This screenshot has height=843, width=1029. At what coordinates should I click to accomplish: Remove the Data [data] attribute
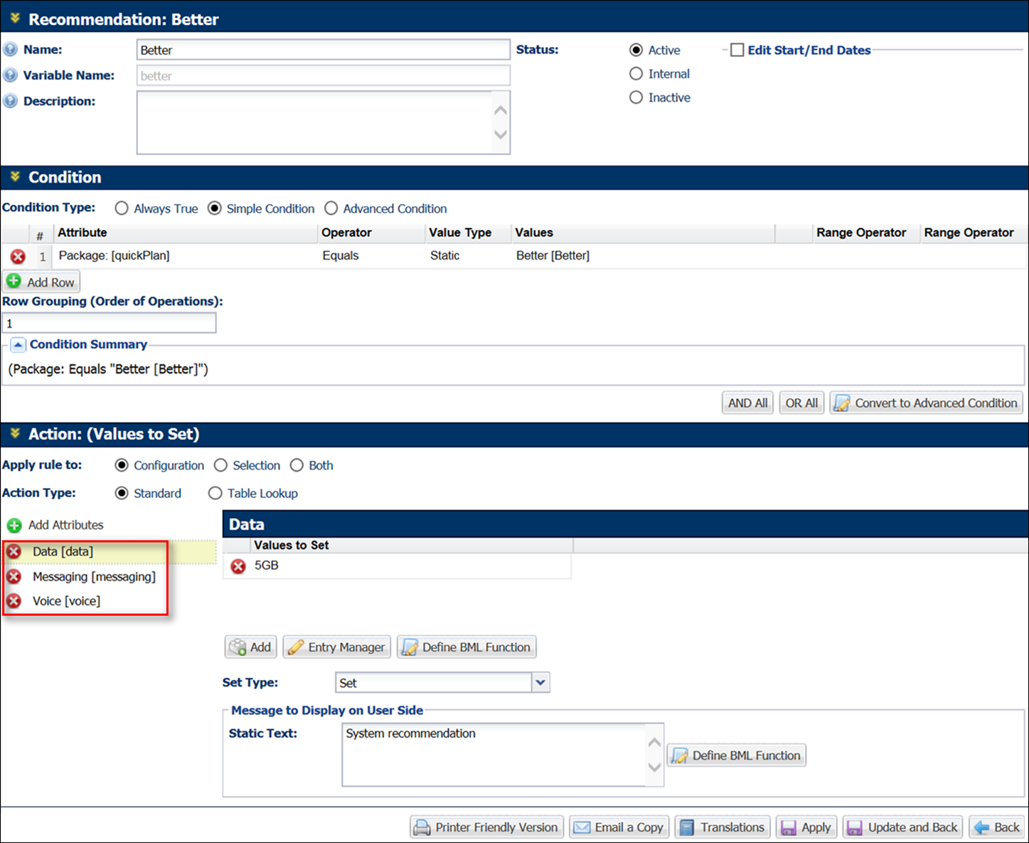14,551
